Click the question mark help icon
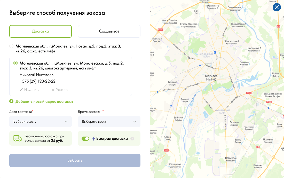The image size is (284, 182). pyautogui.click(x=132, y=139)
